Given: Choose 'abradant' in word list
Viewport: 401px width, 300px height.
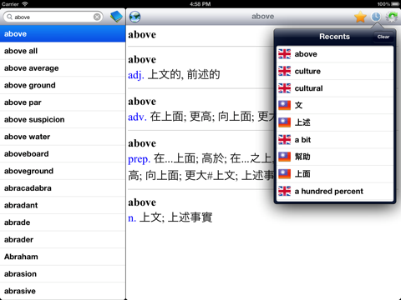Looking at the screenshot, I should [63, 205].
